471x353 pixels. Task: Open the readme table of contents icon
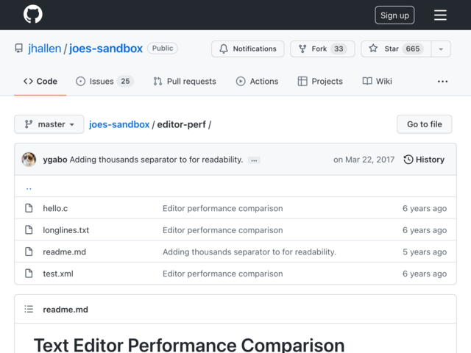click(29, 309)
